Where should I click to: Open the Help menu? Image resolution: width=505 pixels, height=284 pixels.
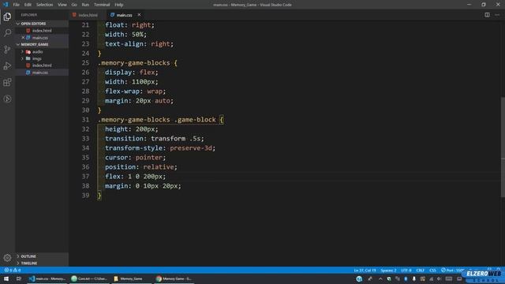pyautogui.click(x=119, y=5)
